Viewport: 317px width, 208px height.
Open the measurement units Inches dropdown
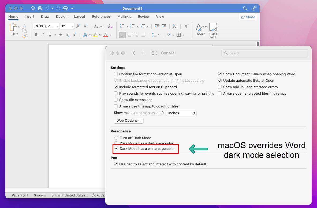pos(181,113)
